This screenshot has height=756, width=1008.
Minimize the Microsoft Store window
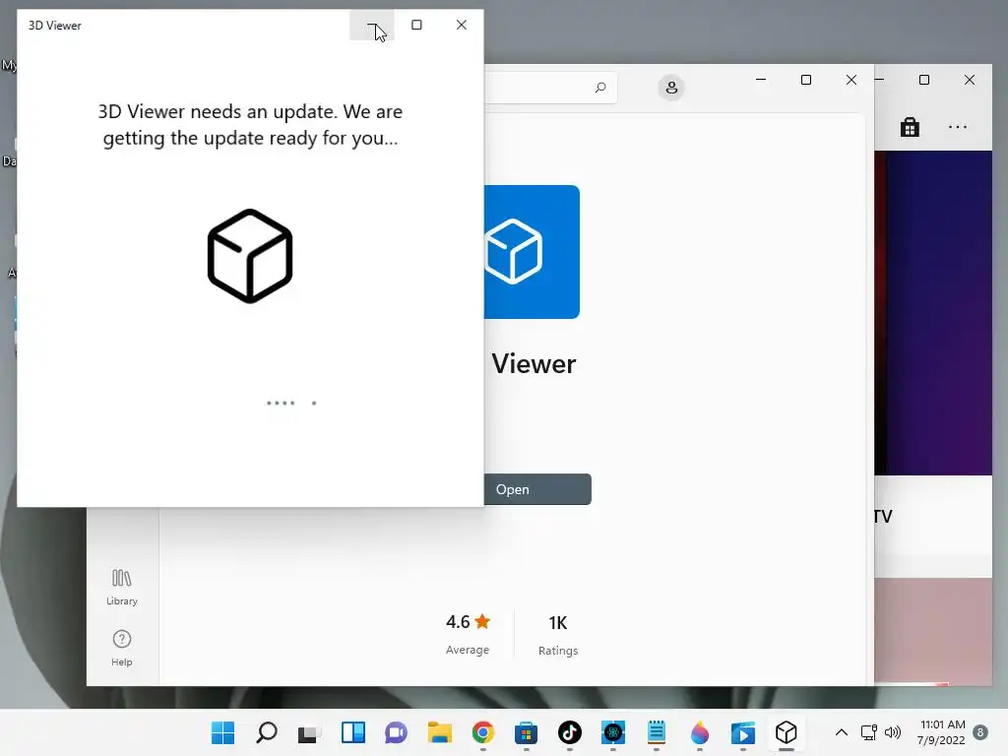click(761, 80)
